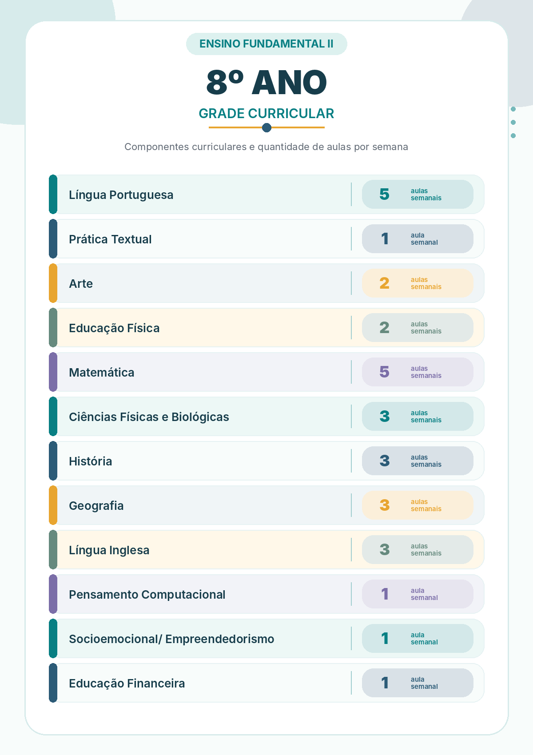Screen dimensions: 533x755
Task: Click the Geografia 3 aulas semanais badge
Action: [418, 505]
